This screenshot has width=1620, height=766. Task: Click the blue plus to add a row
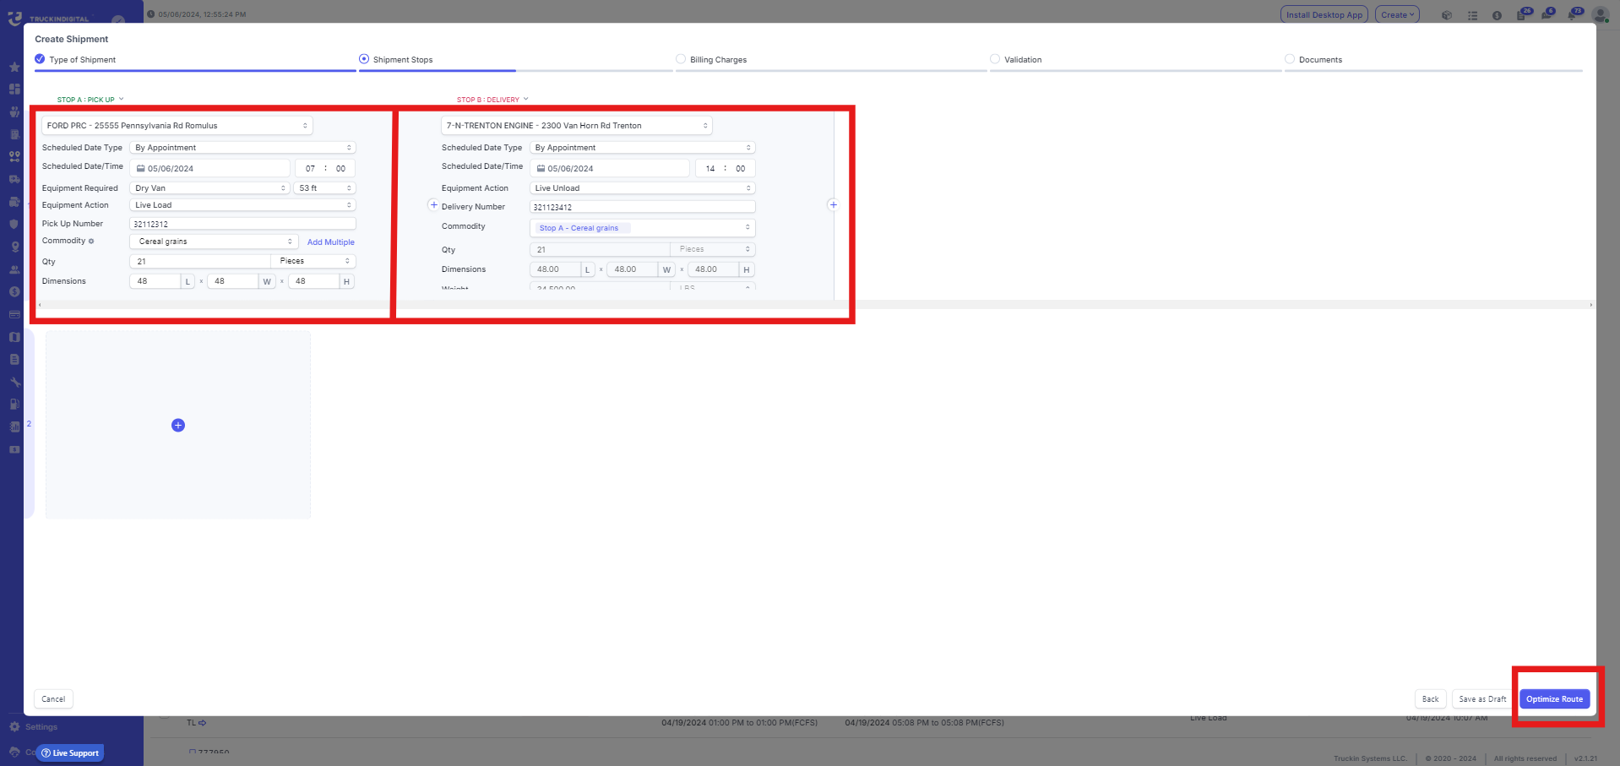178,425
